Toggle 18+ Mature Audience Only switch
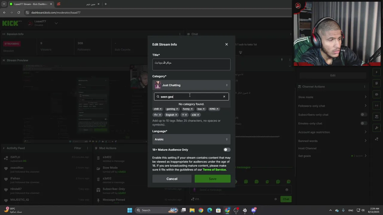The image size is (383, 215). tap(227, 150)
